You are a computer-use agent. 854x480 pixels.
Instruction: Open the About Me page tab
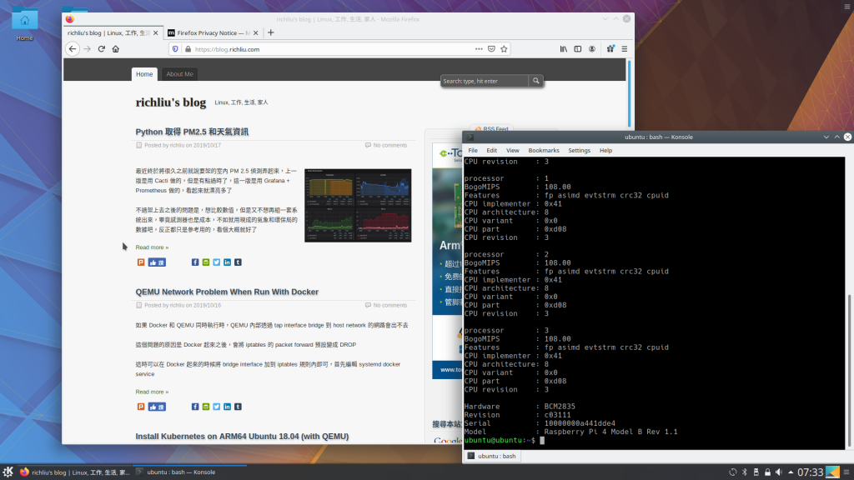180,74
